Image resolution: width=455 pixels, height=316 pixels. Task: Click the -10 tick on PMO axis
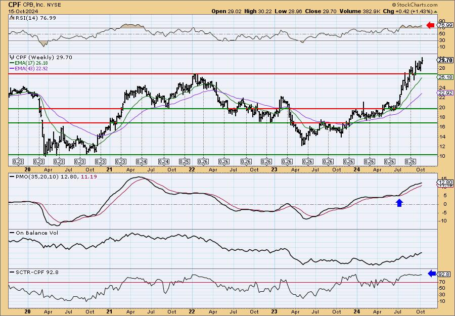[x=442, y=220]
